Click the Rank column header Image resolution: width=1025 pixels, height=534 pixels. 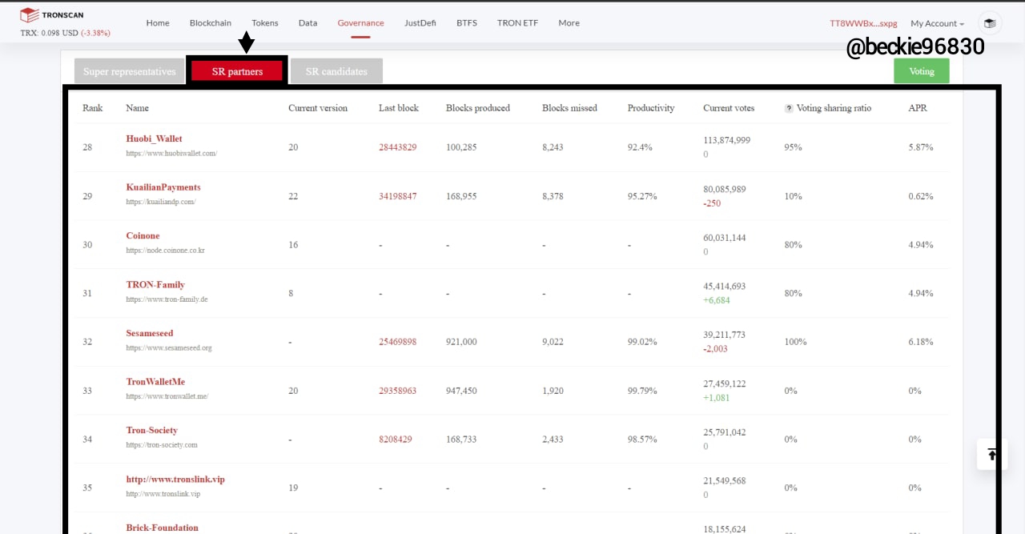coord(93,108)
